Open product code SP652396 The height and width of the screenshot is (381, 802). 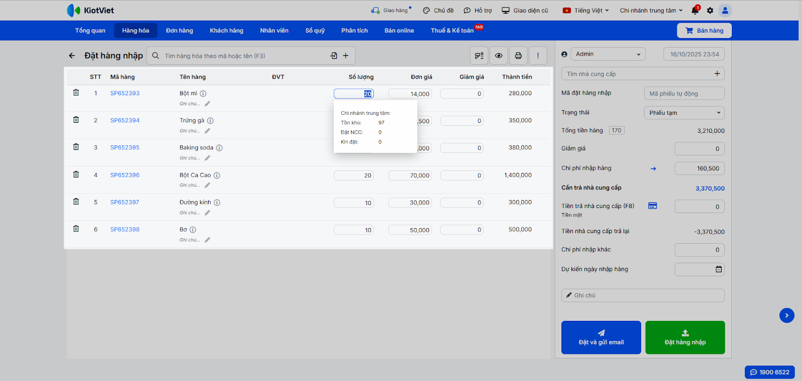click(125, 175)
